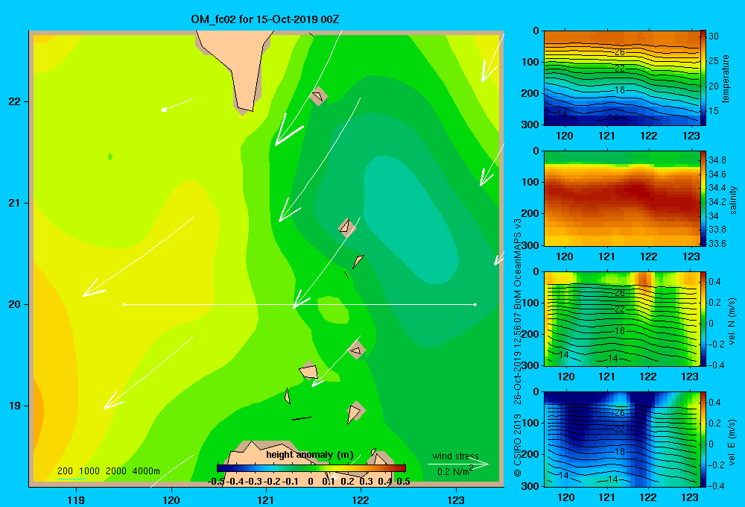Viewport: 745px width, 507px height.
Task: Click latitude label 19 on main map
Action: (14, 406)
